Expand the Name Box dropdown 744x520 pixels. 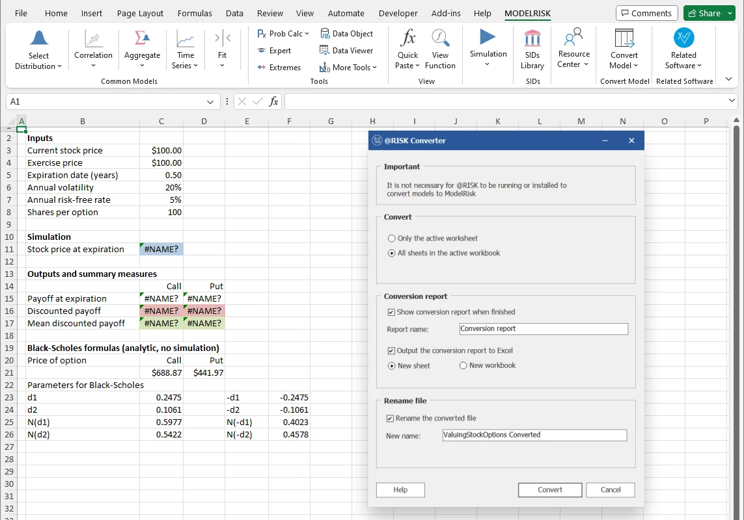click(x=210, y=102)
